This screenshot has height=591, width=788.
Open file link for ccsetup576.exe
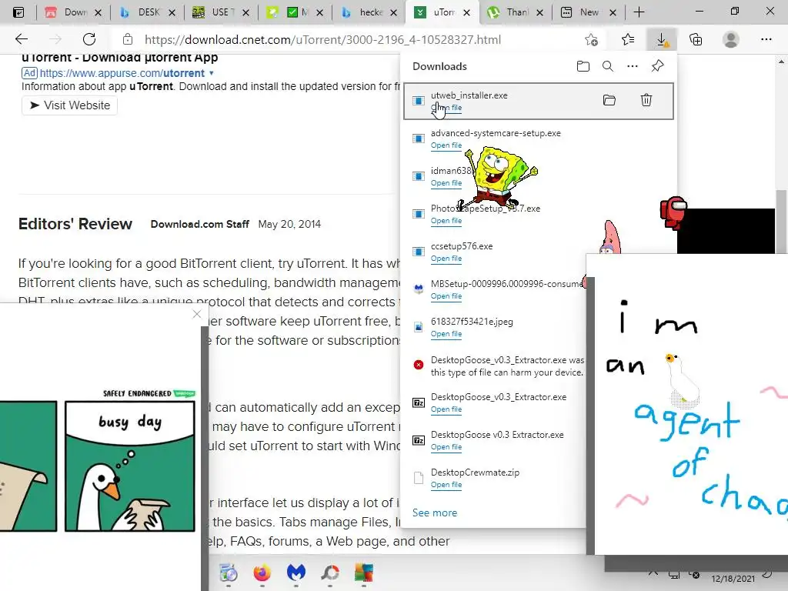446,259
